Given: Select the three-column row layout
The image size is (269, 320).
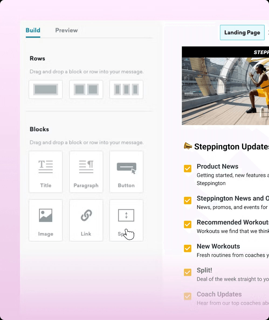Looking at the screenshot, I should pos(126,89).
